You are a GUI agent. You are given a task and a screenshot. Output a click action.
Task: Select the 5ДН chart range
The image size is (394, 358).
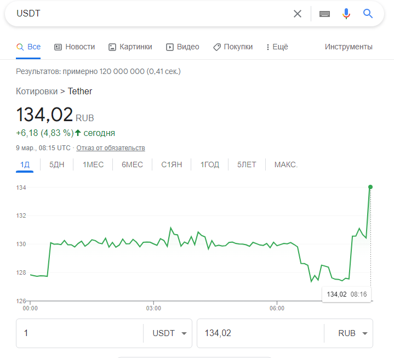pos(57,164)
